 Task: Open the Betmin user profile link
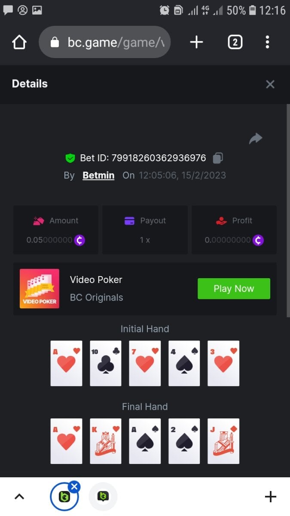[x=98, y=175]
